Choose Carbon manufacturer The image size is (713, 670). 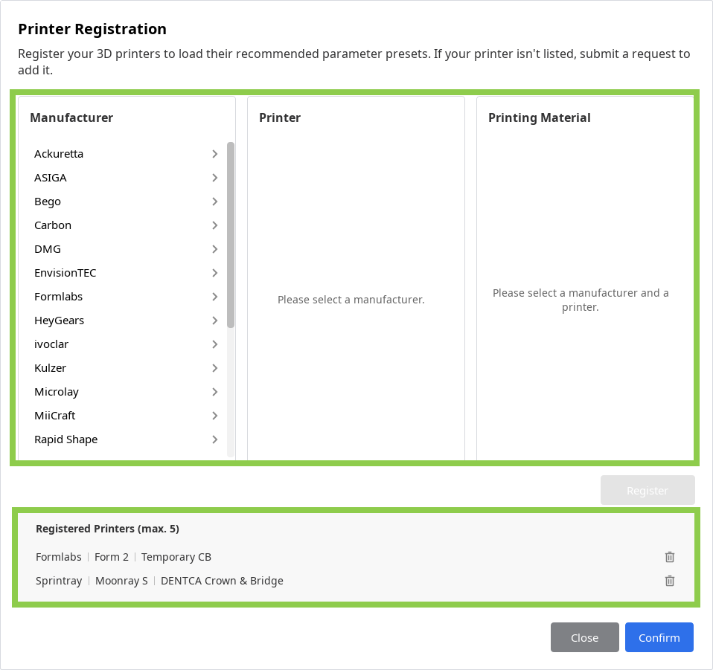pyautogui.click(x=53, y=225)
